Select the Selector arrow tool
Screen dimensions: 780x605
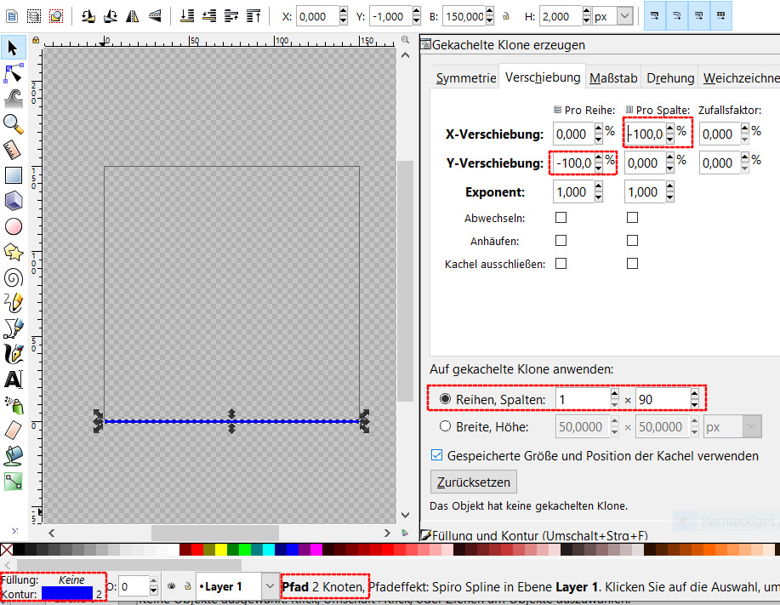(13, 48)
